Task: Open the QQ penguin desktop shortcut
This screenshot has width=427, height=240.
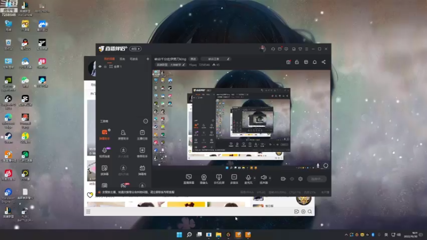Action: (x=25, y=44)
